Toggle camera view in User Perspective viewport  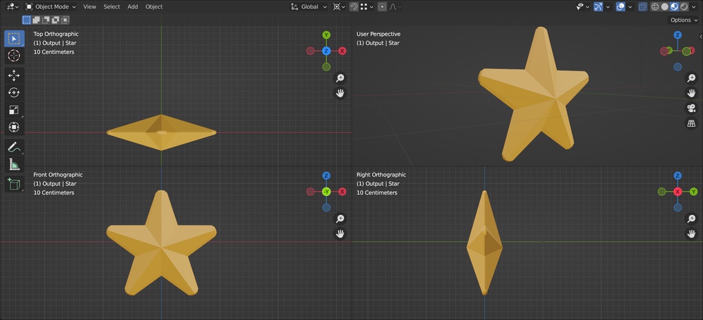[x=691, y=108]
